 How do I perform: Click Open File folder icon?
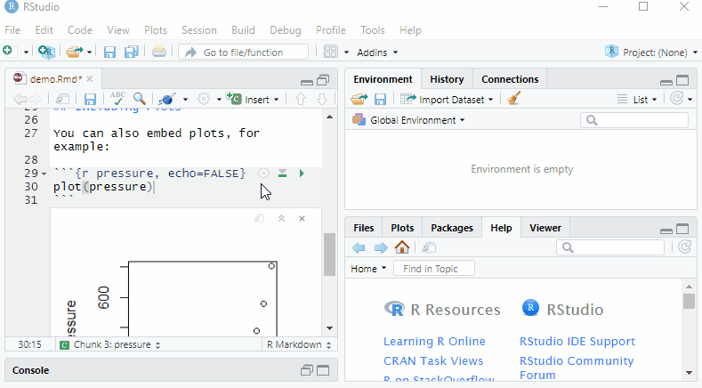(75, 52)
